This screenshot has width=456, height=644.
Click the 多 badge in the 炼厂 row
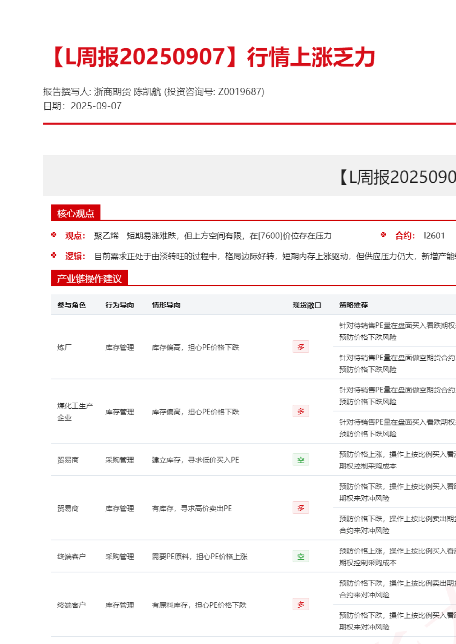(x=301, y=347)
